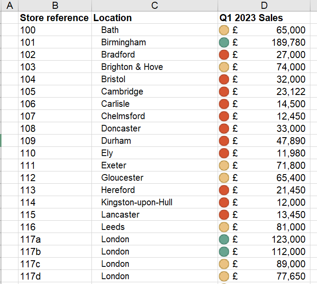Click the green indicator icon in Birmingham's sales cell
The width and height of the screenshot is (317, 284).
click(224, 43)
